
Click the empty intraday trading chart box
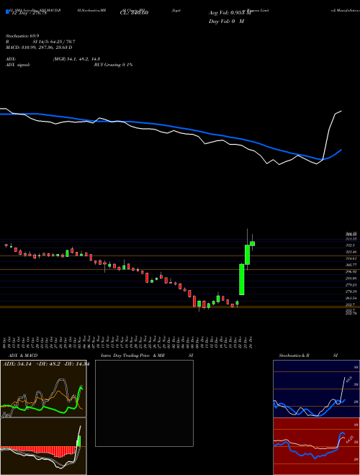[144, 403]
